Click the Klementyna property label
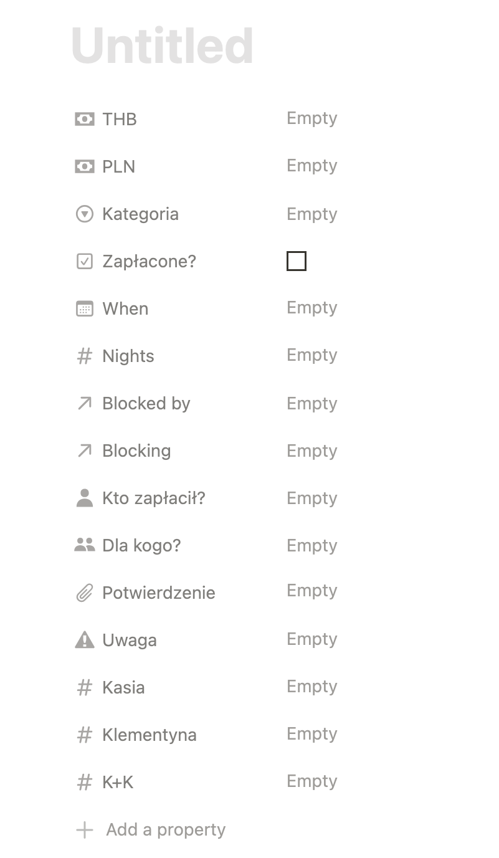 (x=149, y=735)
